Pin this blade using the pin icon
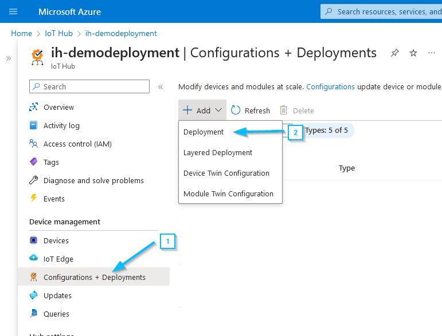 [394, 53]
